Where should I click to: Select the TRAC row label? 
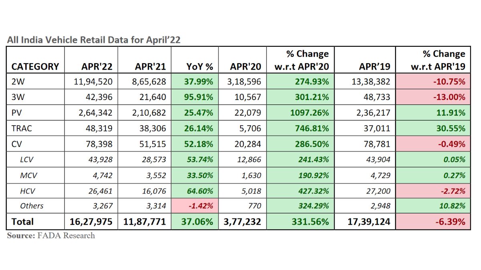tap(22, 128)
